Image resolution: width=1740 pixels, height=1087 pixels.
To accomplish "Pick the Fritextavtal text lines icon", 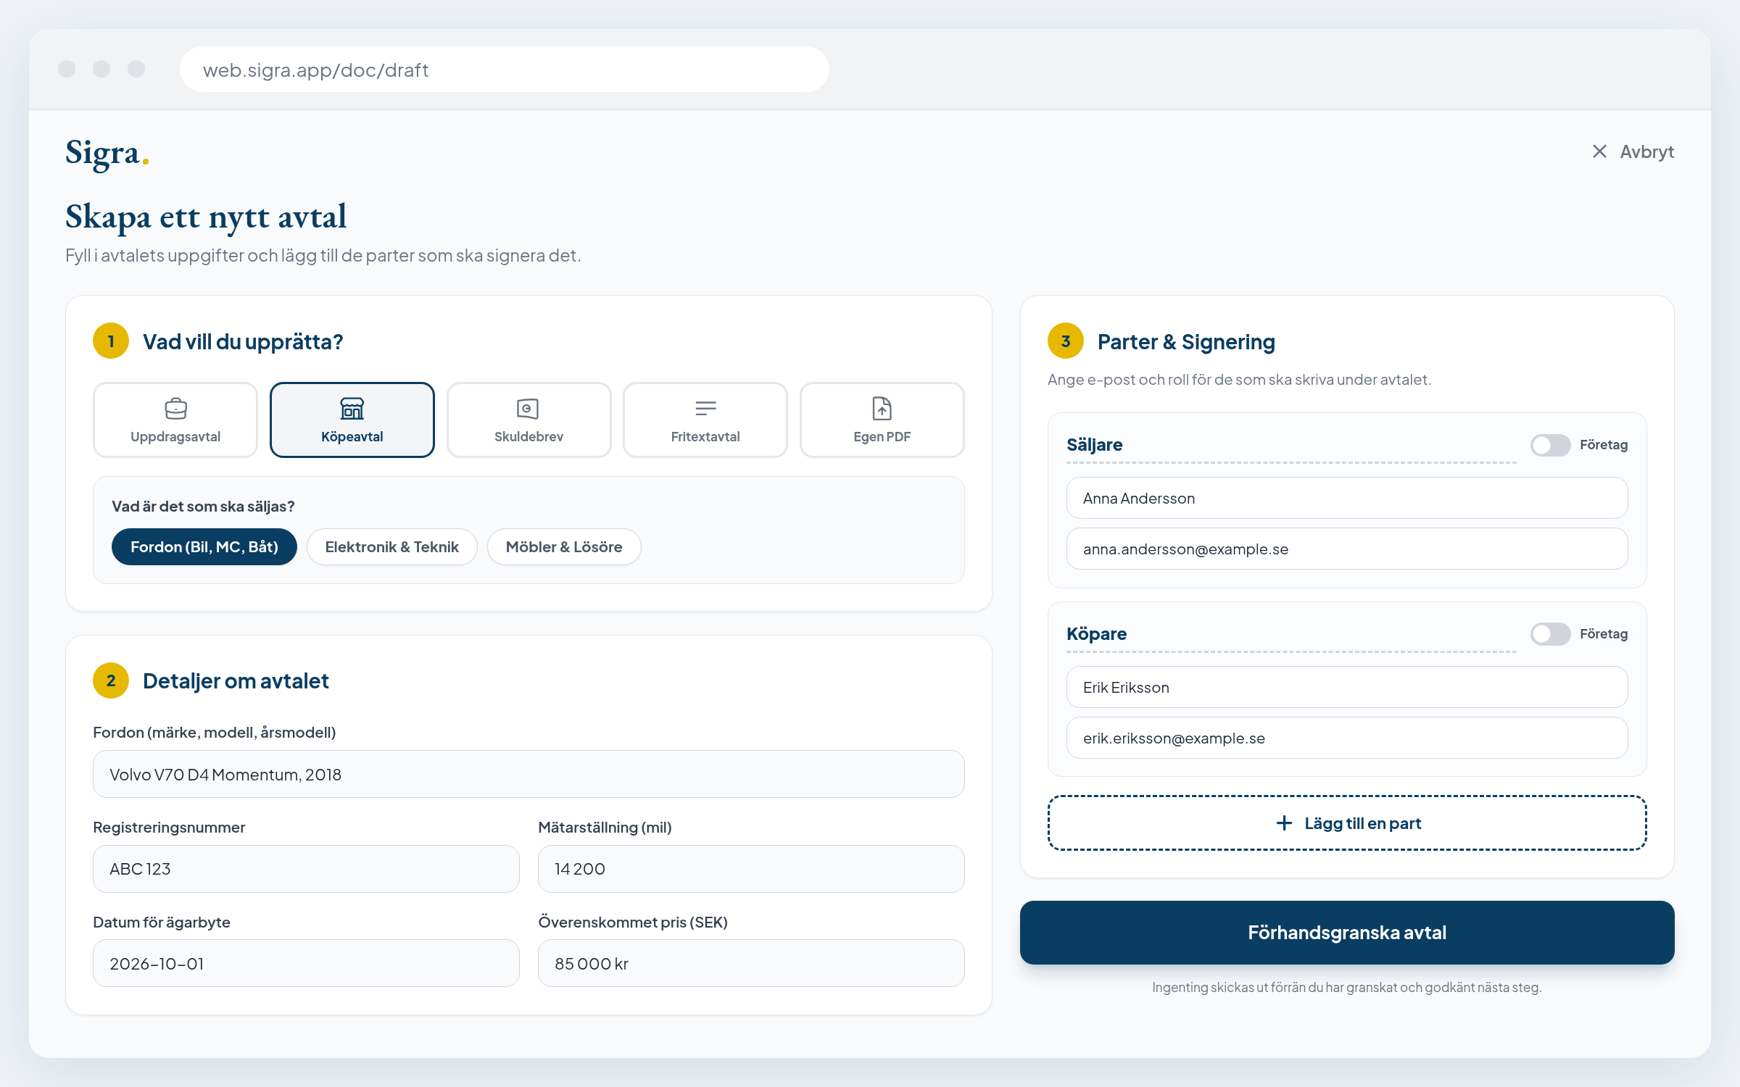I will pyautogui.click(x=705, y=409).
